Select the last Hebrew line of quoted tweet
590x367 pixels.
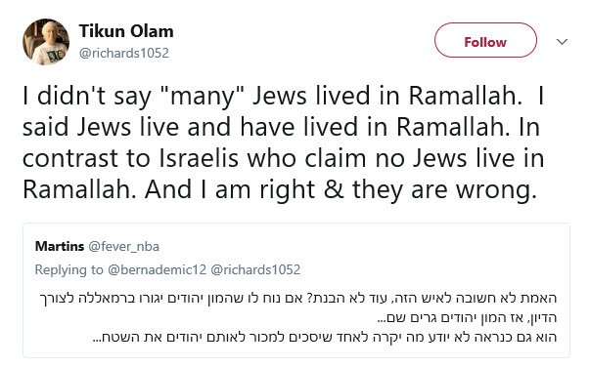tap(324, 337)
